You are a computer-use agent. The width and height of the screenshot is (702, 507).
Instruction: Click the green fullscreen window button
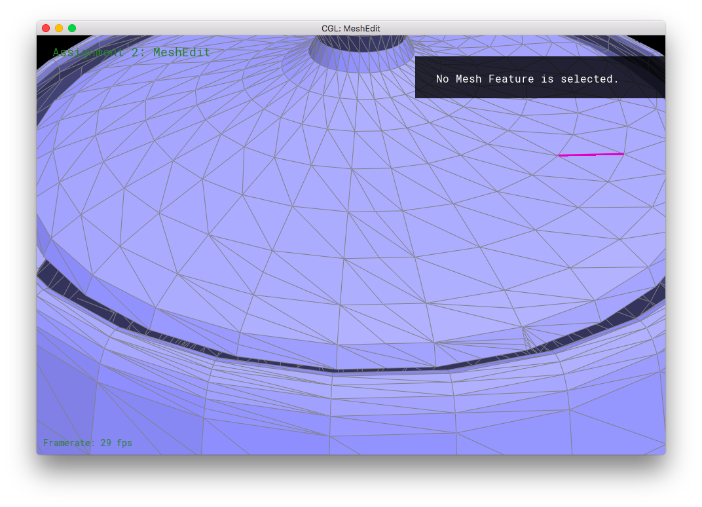[x=71, y=28]
